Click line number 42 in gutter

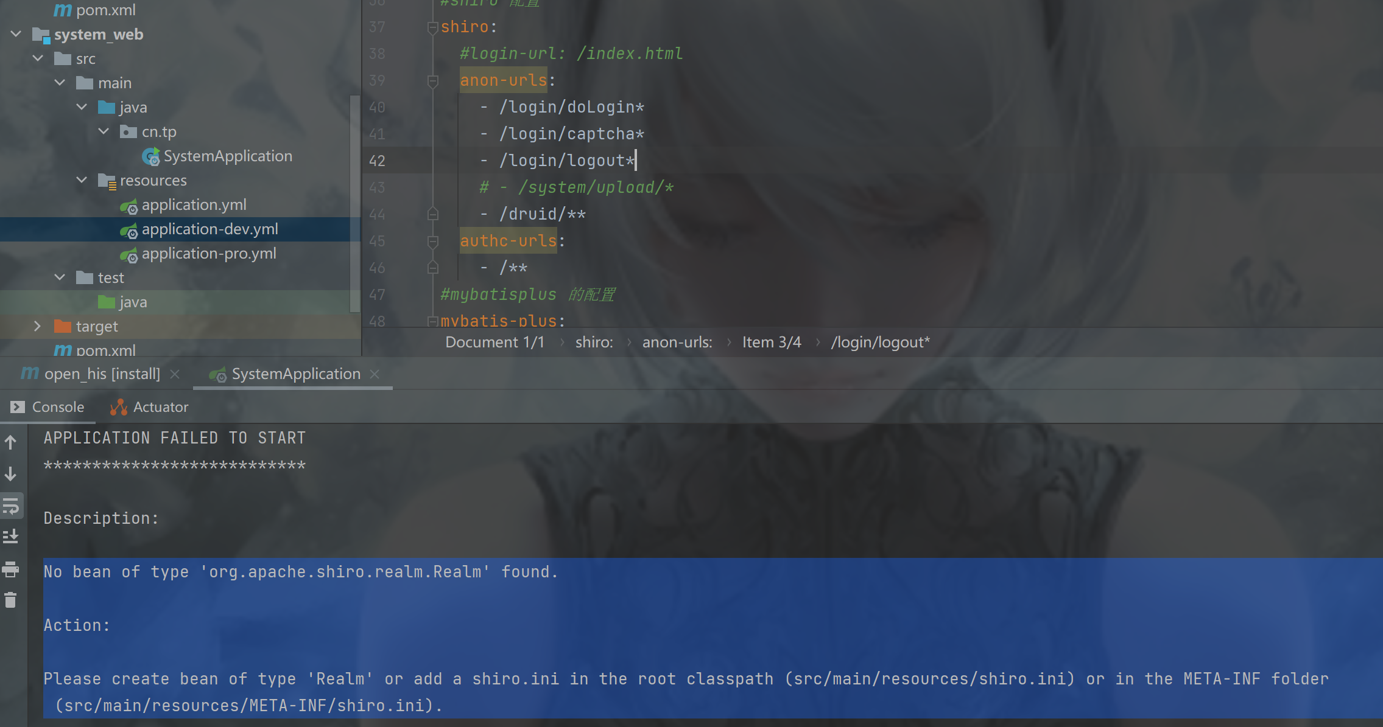(377, 161)
